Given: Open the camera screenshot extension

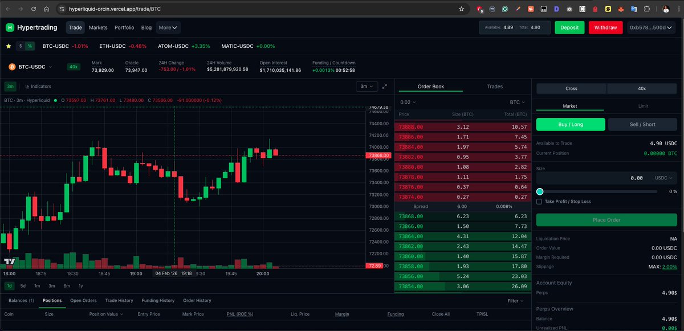Looking at the screenshot, I should pyautogui.click(x=569, y=9).
